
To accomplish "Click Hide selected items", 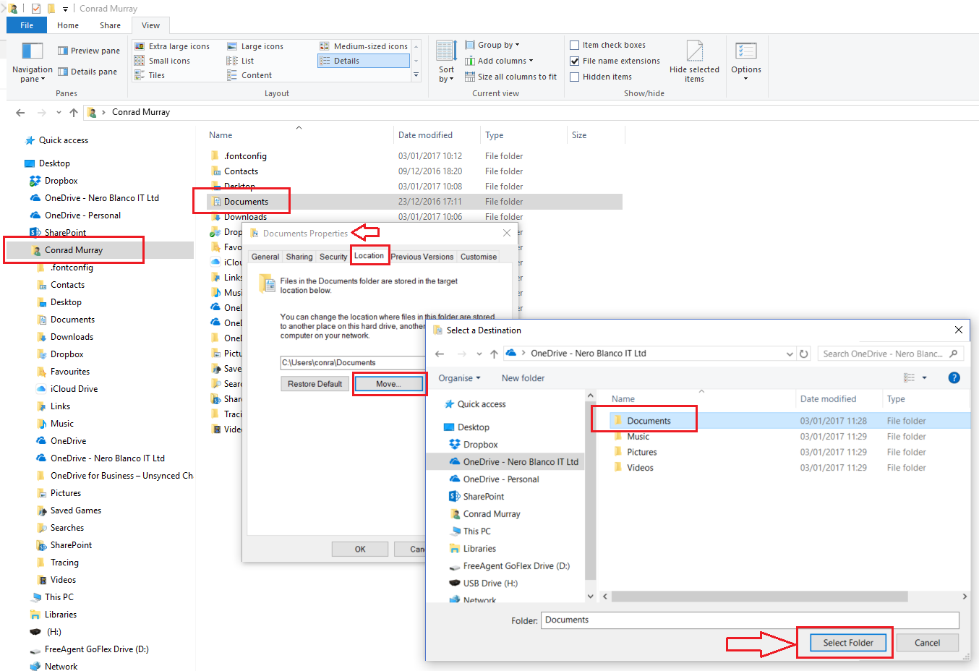I will click(694, 61).
